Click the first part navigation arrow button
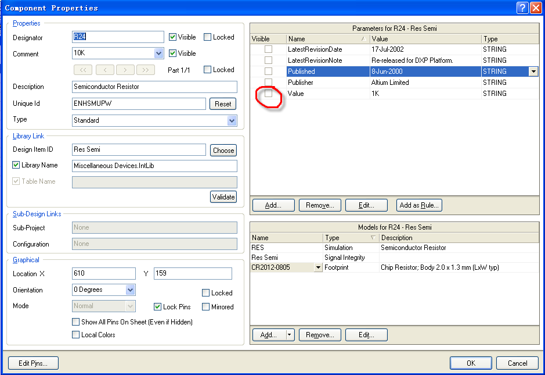This screenshot has height=375, width=545. (x=82, y=70)
